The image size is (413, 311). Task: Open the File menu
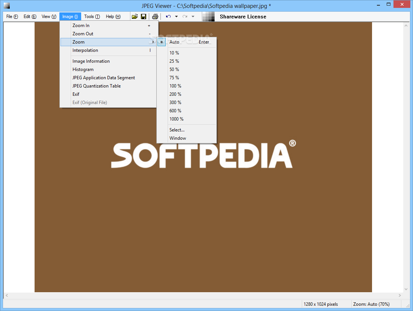(x=12, y=17)
